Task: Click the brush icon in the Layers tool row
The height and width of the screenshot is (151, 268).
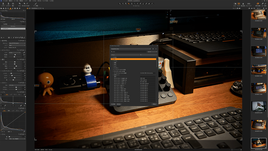Action: click(x=14, y=38)
